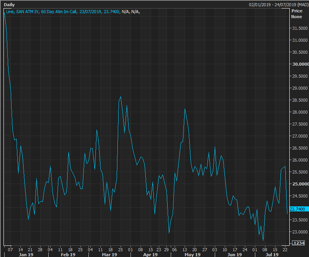Select the Feb 19 month label
The image size is (309, 257).
pyautogui.click(x=68, y=255)
